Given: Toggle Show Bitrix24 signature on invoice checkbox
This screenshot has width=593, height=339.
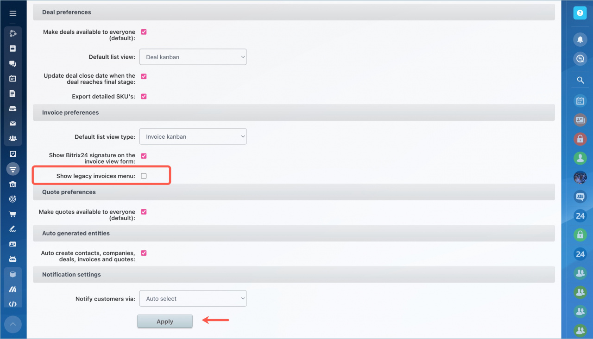Looking at the screenshot, I should point(144,156).
